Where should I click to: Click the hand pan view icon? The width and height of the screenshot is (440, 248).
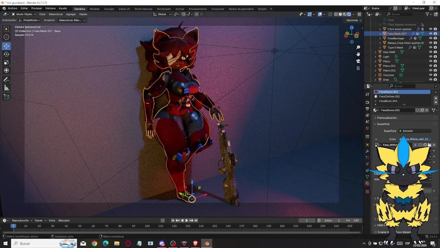click(x=358, y=54)
